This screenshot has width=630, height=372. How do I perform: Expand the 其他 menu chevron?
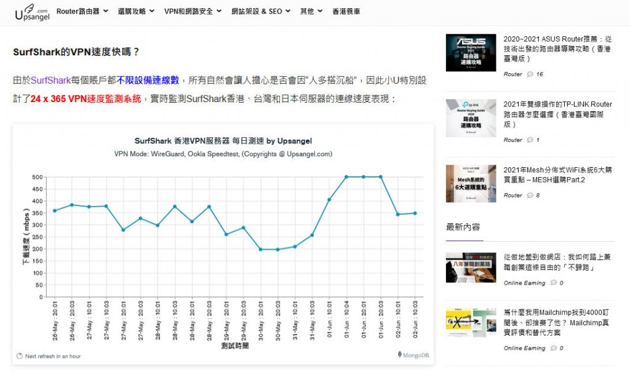tap(320, 11)
